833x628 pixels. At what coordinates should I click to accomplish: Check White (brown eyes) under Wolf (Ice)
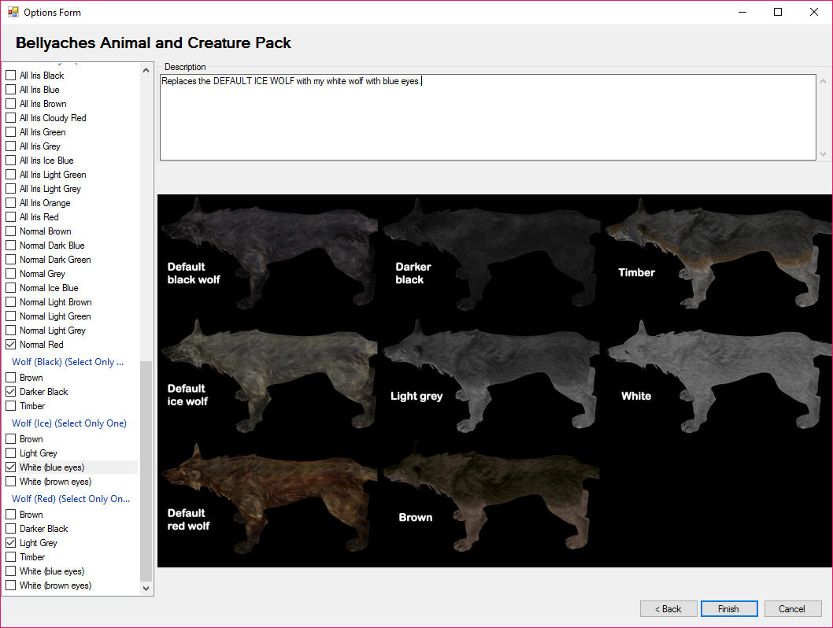pos(10,482)
